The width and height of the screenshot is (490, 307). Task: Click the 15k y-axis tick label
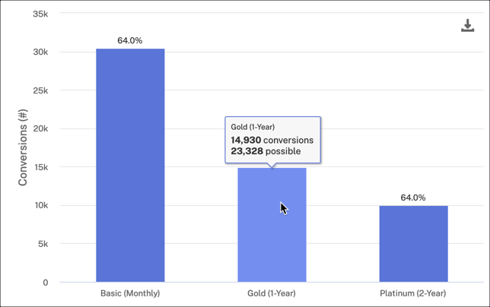[x=40, y=167]
